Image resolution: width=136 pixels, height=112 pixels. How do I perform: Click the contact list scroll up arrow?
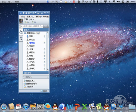[47, 33]
